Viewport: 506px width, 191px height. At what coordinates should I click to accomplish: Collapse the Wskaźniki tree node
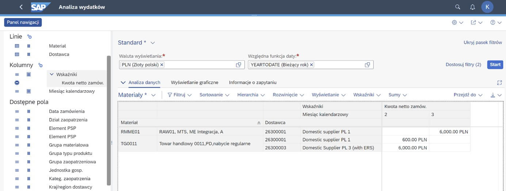point(52,74)
